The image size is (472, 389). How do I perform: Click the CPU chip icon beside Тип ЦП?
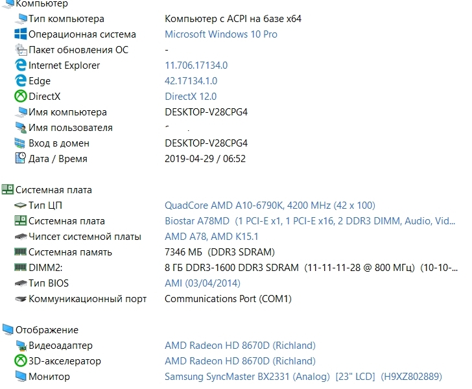click(x=21, y=206)
